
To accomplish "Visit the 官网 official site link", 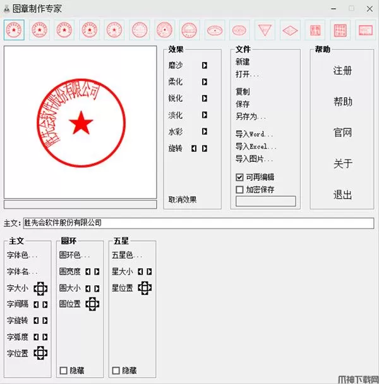I will [x=342, y=133].
